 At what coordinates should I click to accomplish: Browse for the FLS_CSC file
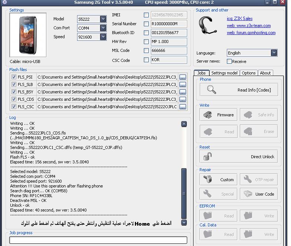(x=183, y=107)
